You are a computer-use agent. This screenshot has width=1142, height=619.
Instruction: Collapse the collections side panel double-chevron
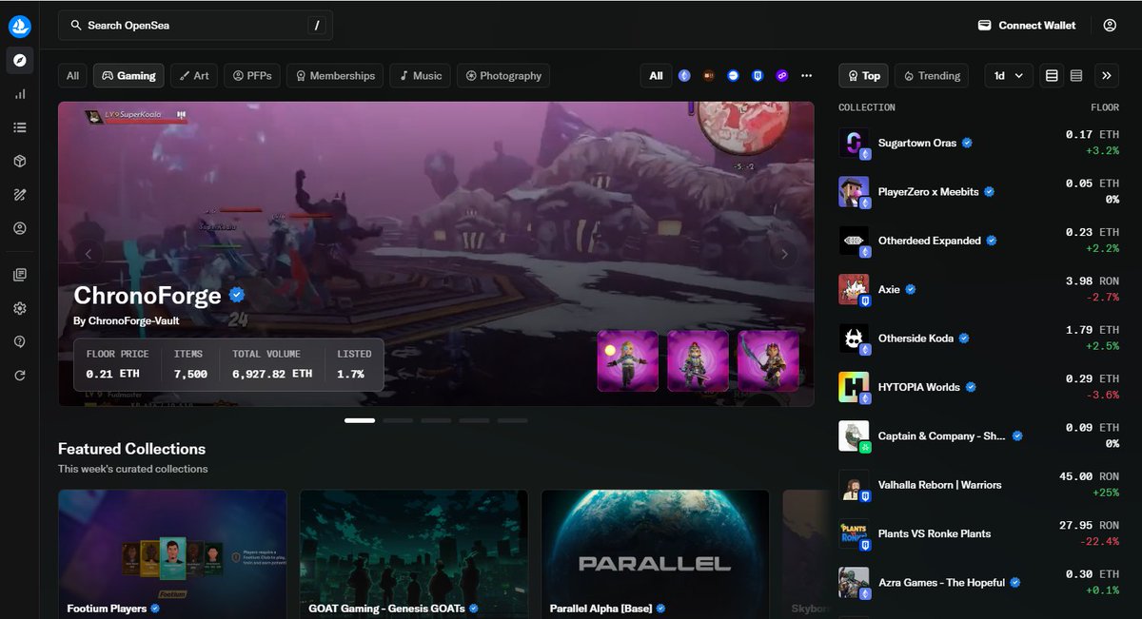click(x=1106, y=76)
